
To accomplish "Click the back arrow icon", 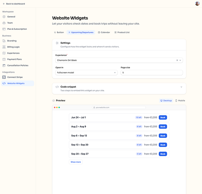I will (x=4, y=4).
